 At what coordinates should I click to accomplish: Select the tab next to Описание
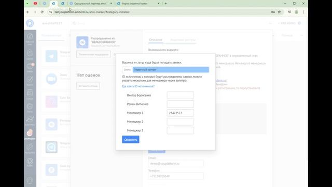coord(183,40)
